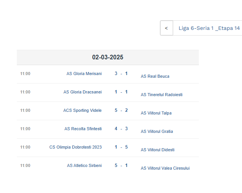Select AS Atletico Sirbeni team link
The height and width of the screenshot is (193, 242).
click(84, 165)
